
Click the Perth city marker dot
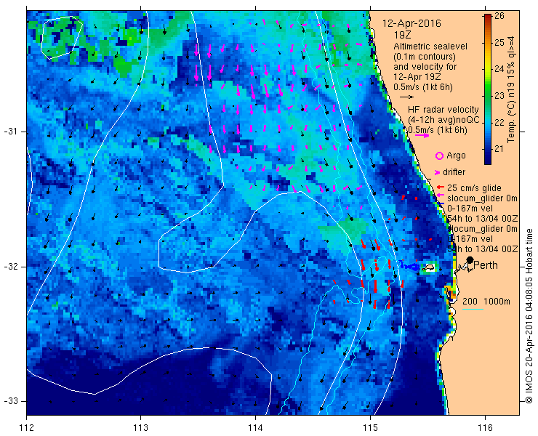(470, 259)
